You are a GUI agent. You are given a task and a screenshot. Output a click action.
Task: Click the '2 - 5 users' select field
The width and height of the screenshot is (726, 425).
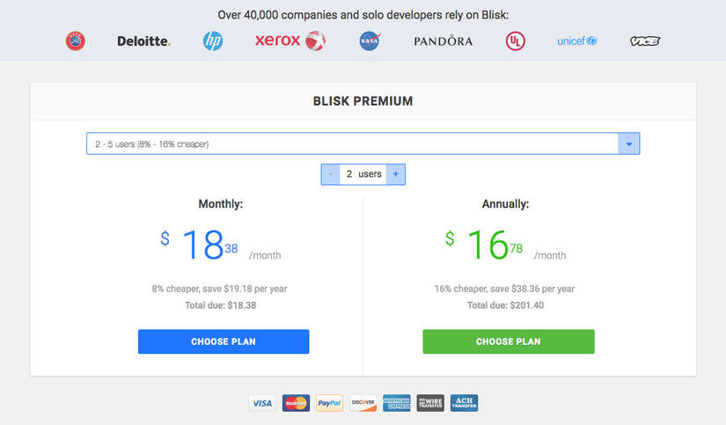point(363,143)
